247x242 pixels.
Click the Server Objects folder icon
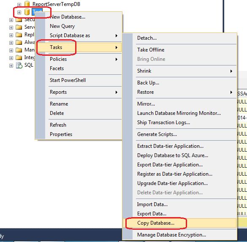[x=19, y=27]
